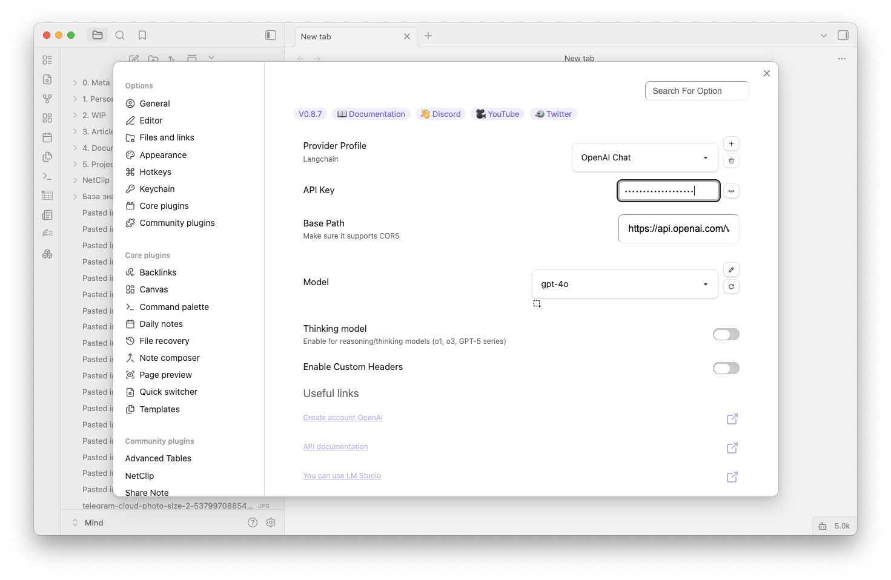The width and height of the screenshot is (891, 580).
Task: Reveal the API key with eye icon
Action: click(x=731, y=191)
